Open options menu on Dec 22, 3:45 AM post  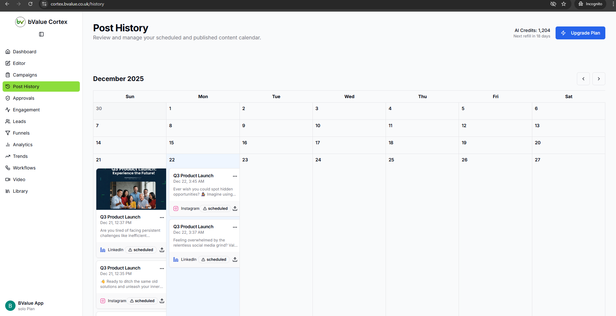pos(235,176)
